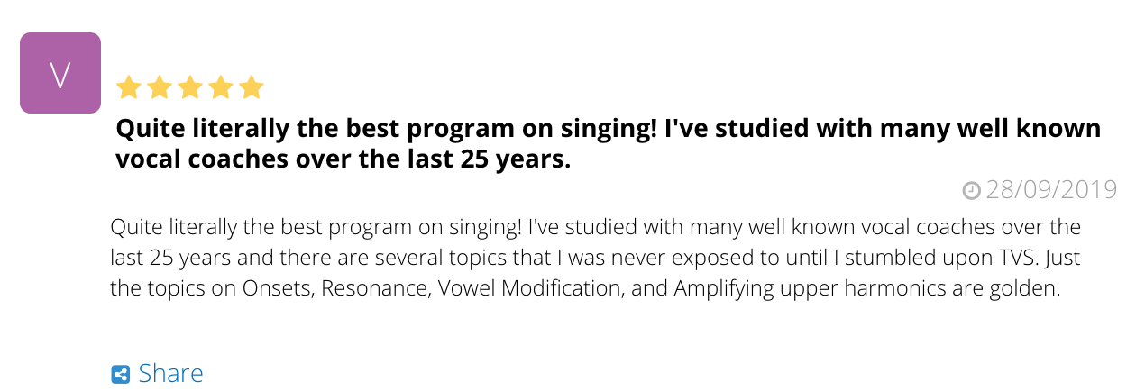Click the word "Resonance" in the review
This screenshot has height=391, width=1145.
tap(376, 289)
